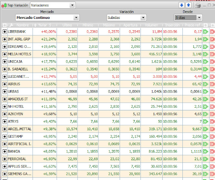Click green arrow icon in BANKIA row
This screenshot has height=180, width=215.
(206, 152)
